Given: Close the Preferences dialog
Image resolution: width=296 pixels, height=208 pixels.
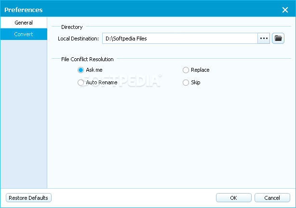Looking at the screenshot, I should (x=285, y=10).
